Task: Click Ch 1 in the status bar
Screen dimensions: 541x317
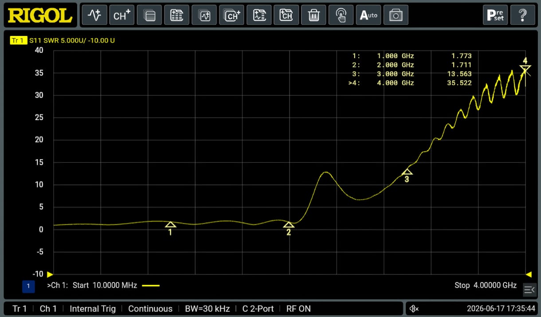Action: pos(48,309)
